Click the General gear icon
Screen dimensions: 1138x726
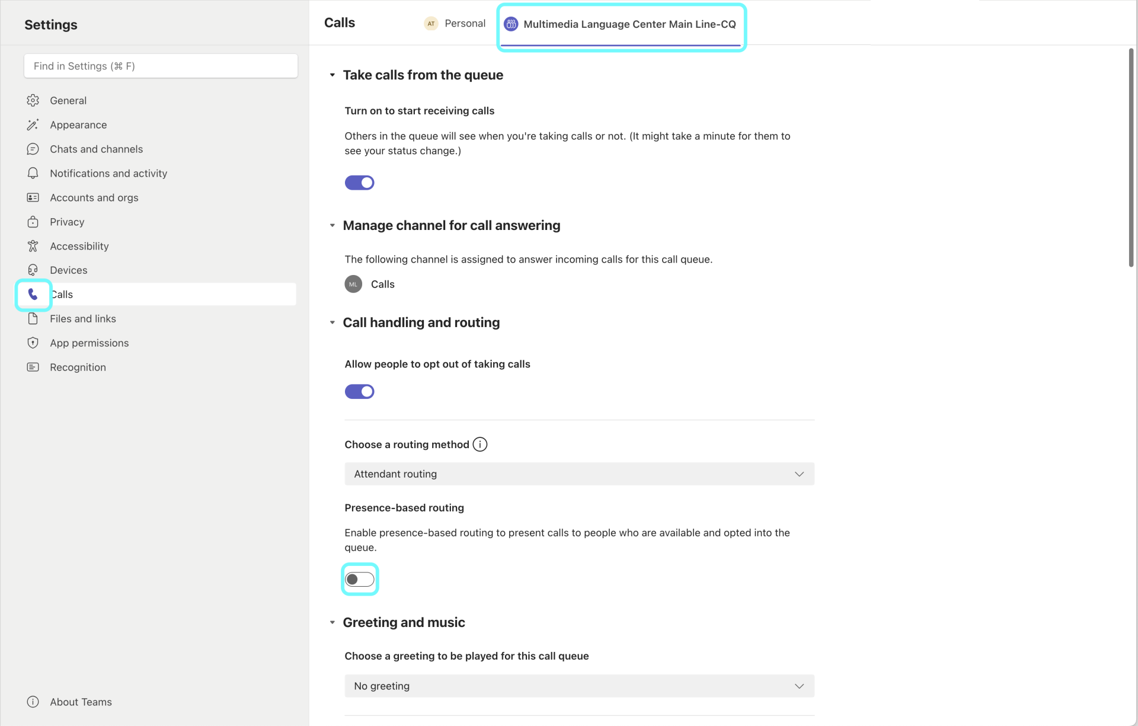point(33,101)
